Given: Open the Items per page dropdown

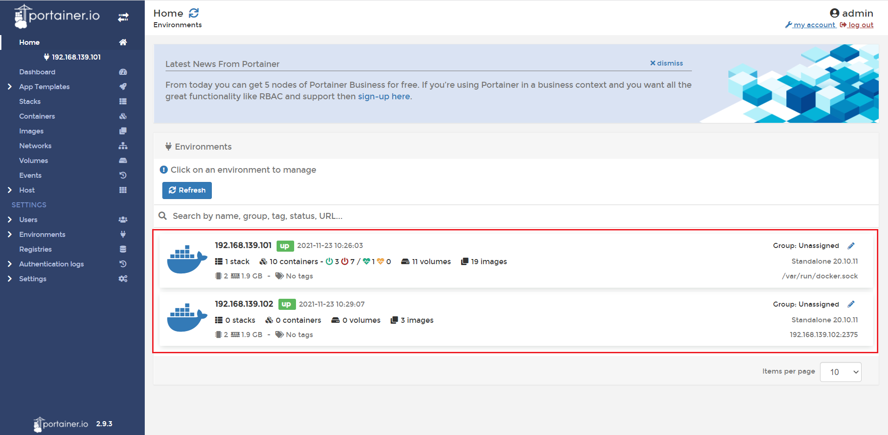Looking at the screenshot, I should click(x=840, y=372).
